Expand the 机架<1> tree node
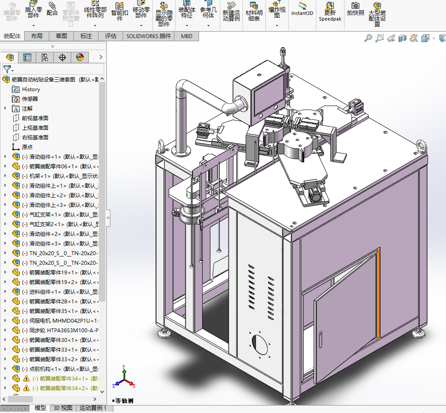 (5, 176)
